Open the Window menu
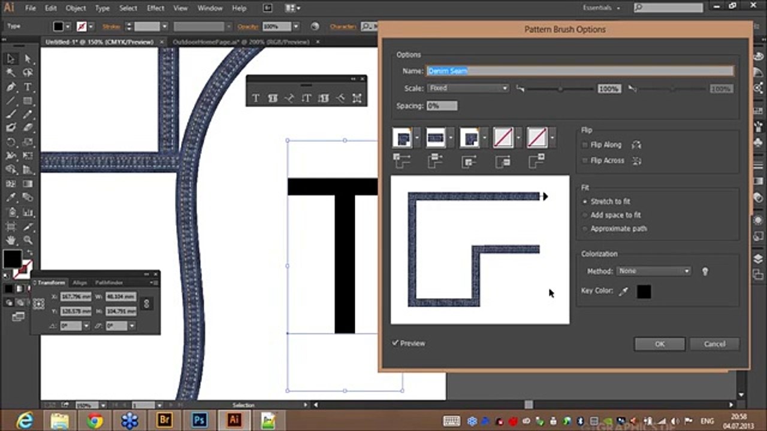The width and height of the screenshot is (767, 431). click(x=210, y=8)
